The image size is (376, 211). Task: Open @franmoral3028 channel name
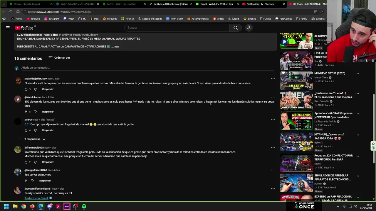pyautogui.click(x=34, y=148)
